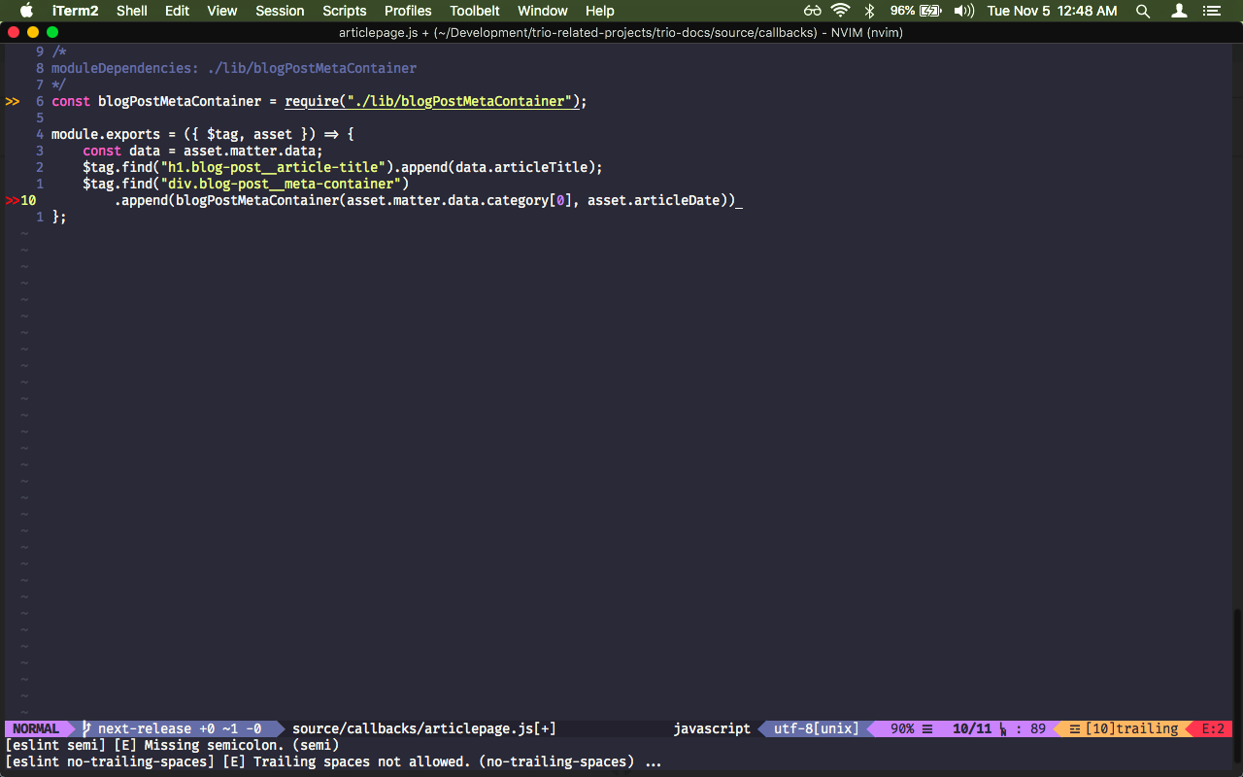Open the Apple menu
This screenshot has width=1243, height=777.
pos(25,11)
